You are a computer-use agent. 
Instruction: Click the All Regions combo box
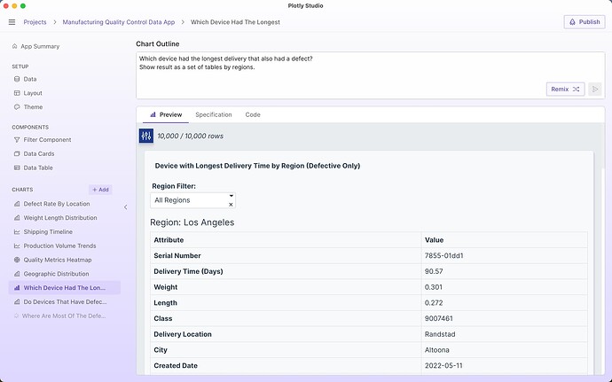[192, 200]
